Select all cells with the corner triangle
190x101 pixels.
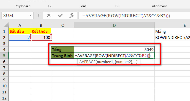tap(5, 25)
